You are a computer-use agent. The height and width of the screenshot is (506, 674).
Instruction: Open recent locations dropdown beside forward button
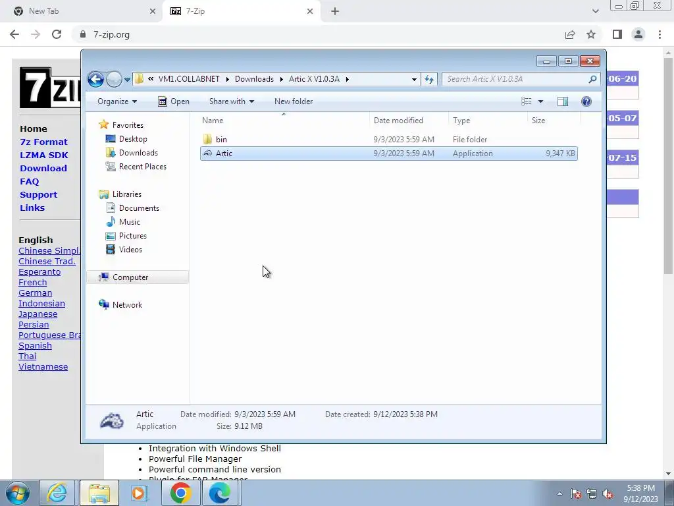point(127,80)
